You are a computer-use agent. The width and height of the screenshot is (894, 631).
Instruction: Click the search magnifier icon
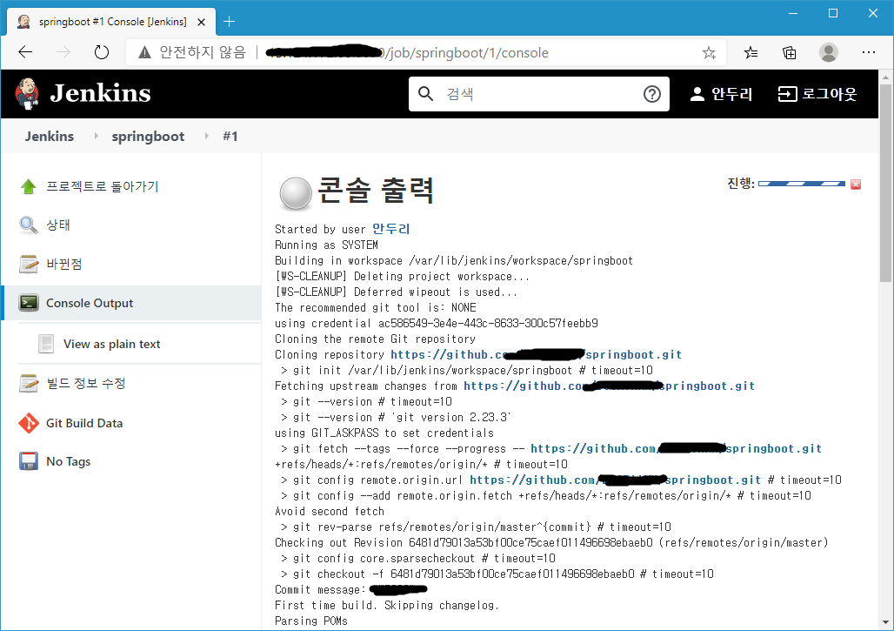click(x=425, y=94)
